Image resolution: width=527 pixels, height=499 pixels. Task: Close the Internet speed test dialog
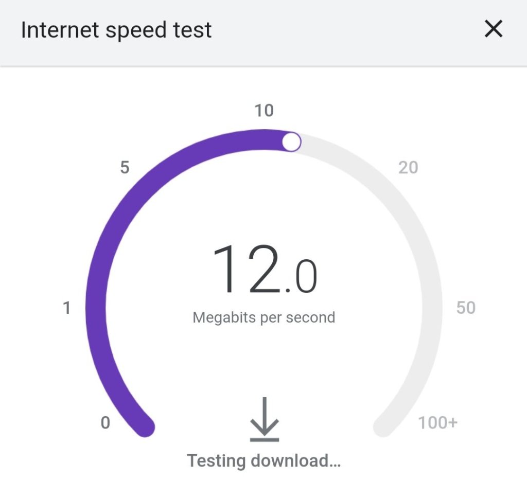(493, 30)
